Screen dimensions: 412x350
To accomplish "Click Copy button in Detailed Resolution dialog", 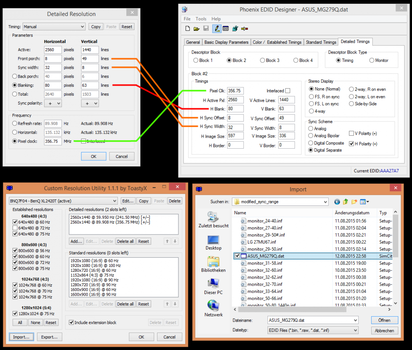I will (x=96, y=27).
